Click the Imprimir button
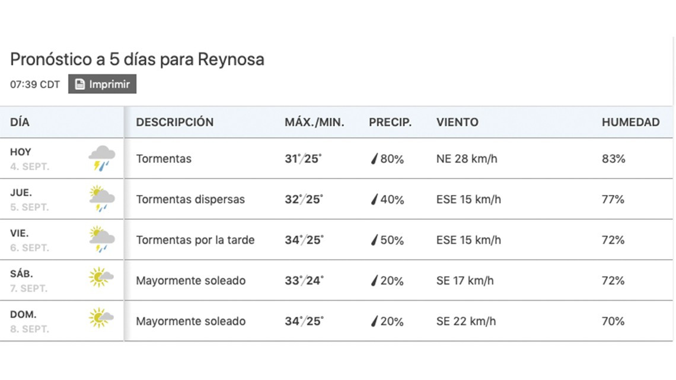Screen dimensions: 676x380 (x=102, y=84)
